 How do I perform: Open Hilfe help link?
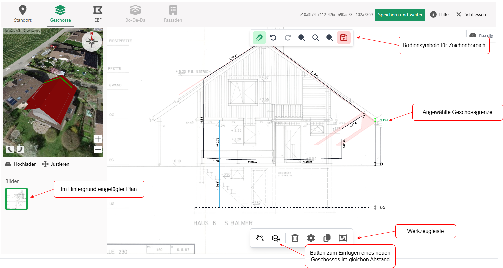coord(439,14)
